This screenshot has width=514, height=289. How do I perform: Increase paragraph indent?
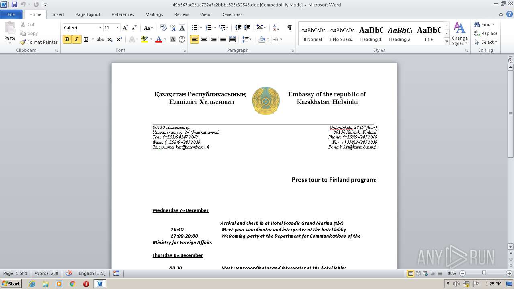click(x=248, y=28)
